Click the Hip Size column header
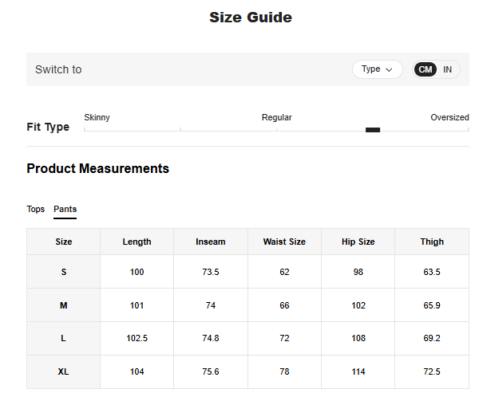Image resolution: width=479 pixels, height=393 pixels. 358,242
